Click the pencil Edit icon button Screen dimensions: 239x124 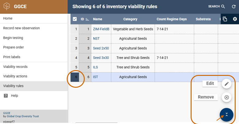226,83
